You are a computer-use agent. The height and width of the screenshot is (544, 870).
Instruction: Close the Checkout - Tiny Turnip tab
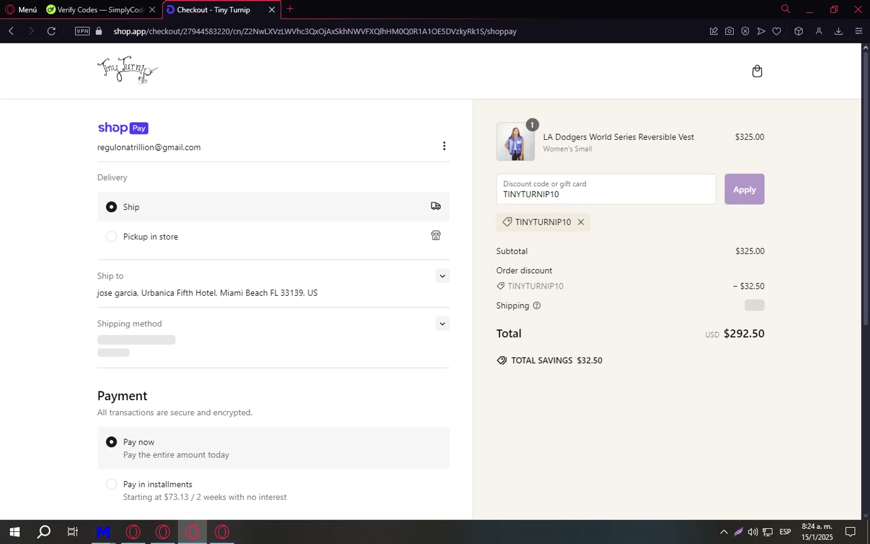point(271,10)
